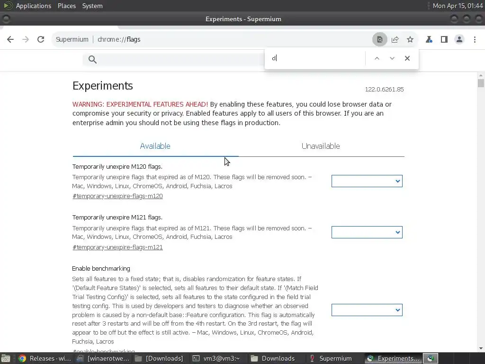Switch to Supermium taskbar entry

[x=331, y=358]
